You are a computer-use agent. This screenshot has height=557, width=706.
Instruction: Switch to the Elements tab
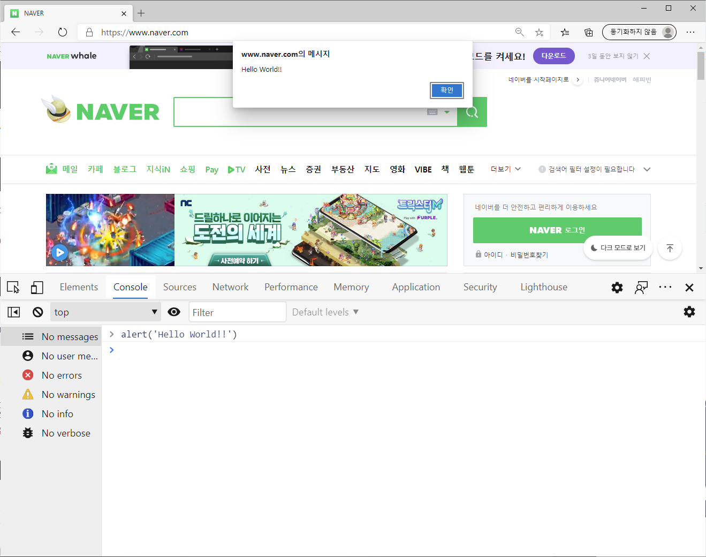[79, 287]
